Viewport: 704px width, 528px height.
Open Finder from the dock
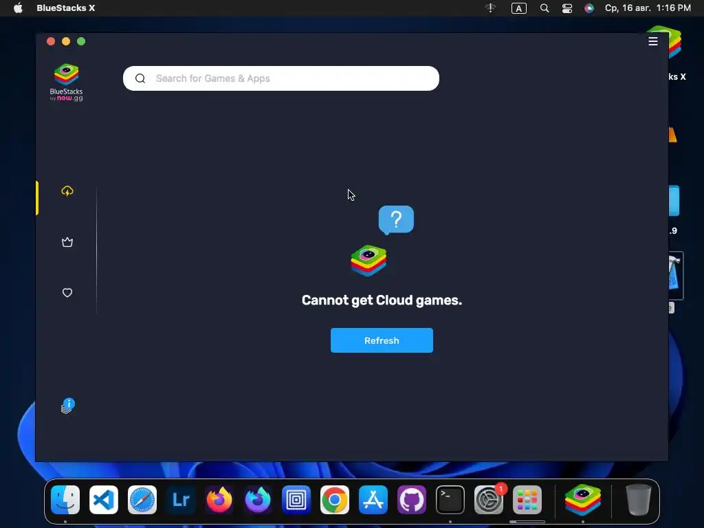point(65,500)
